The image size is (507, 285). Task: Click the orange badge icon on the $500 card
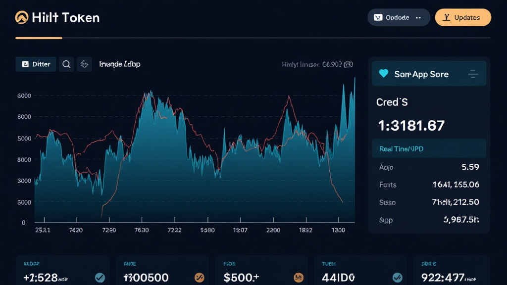tap(298, 277)
